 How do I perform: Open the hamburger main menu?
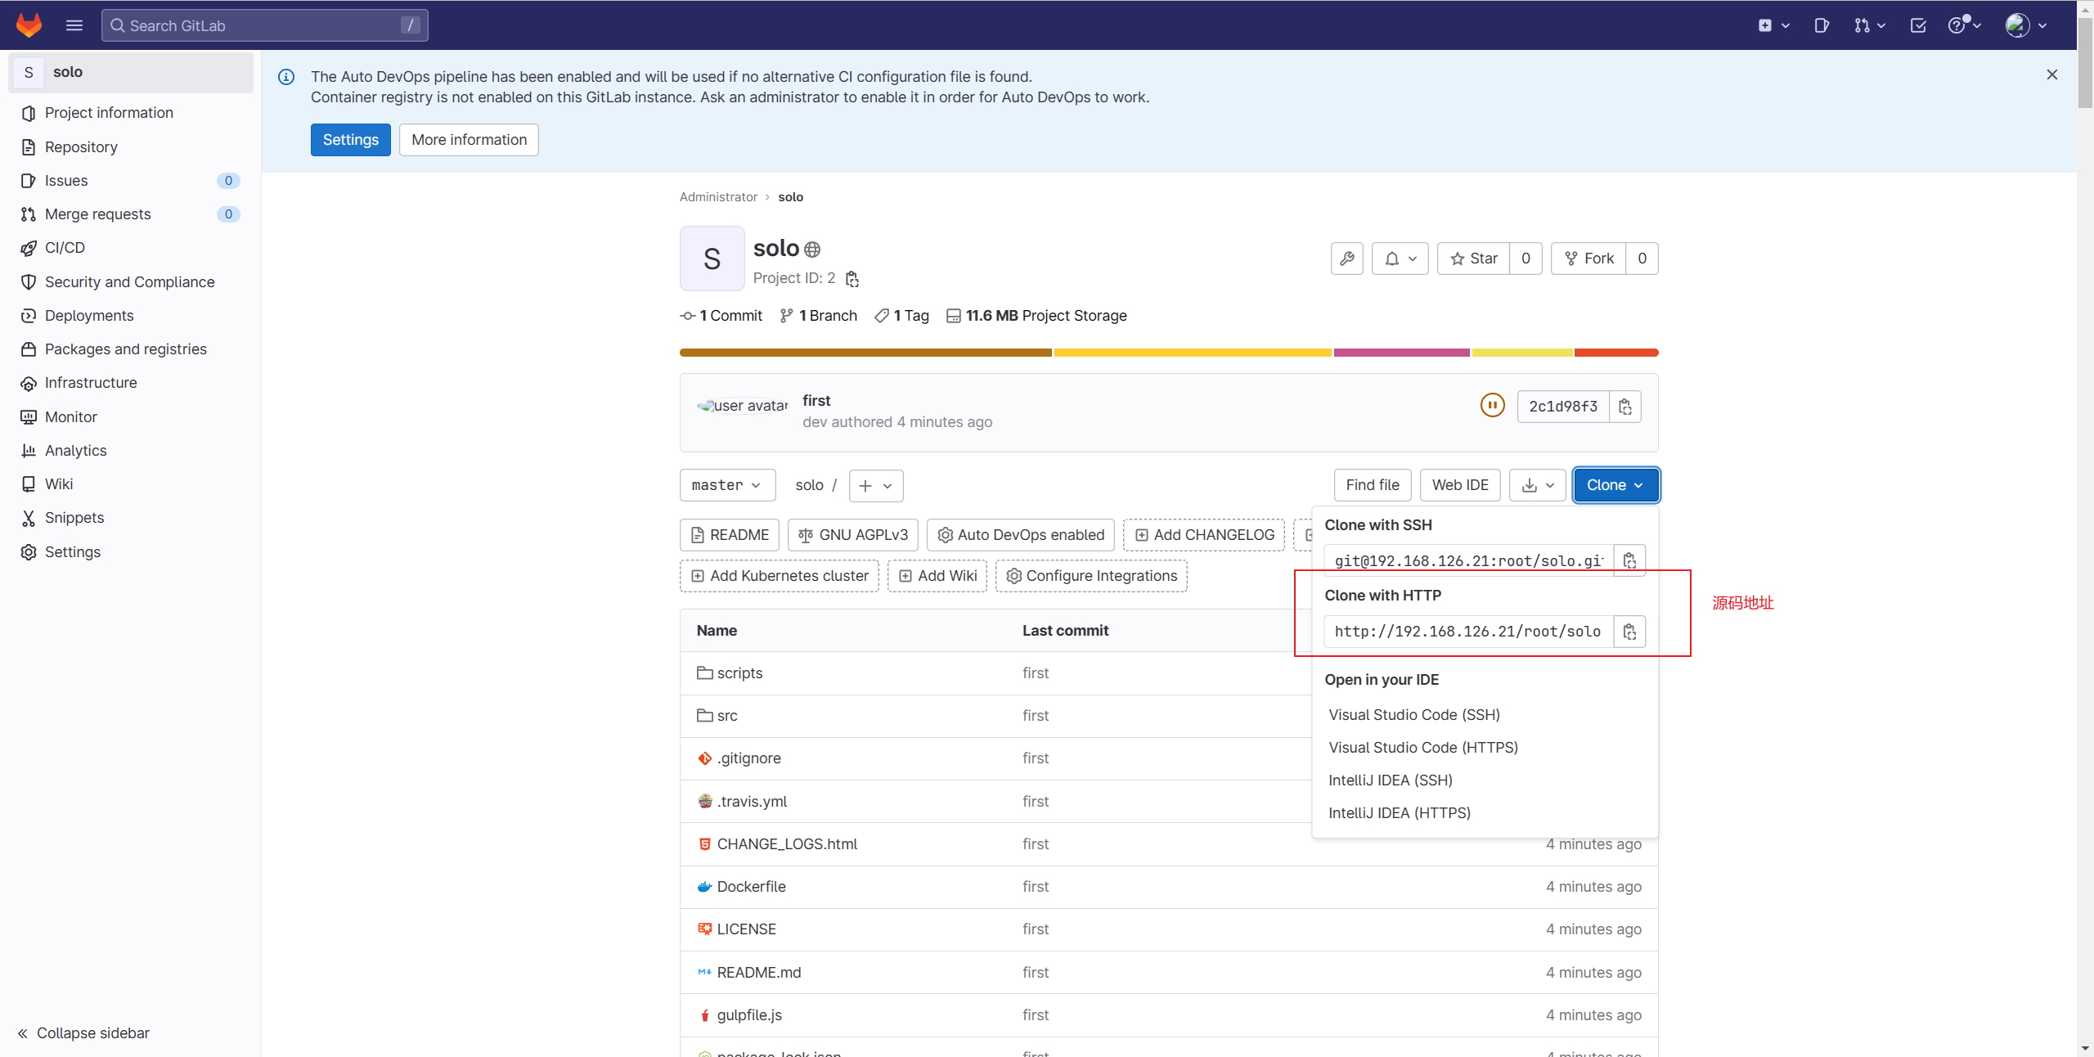74,25
